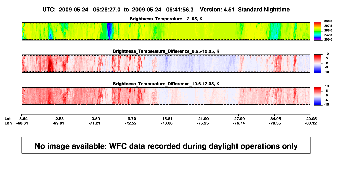345x177 pixels.
Task: Click the red-blue colorbar of the 10.6-12.05 panel
Action: pos(317,96)
